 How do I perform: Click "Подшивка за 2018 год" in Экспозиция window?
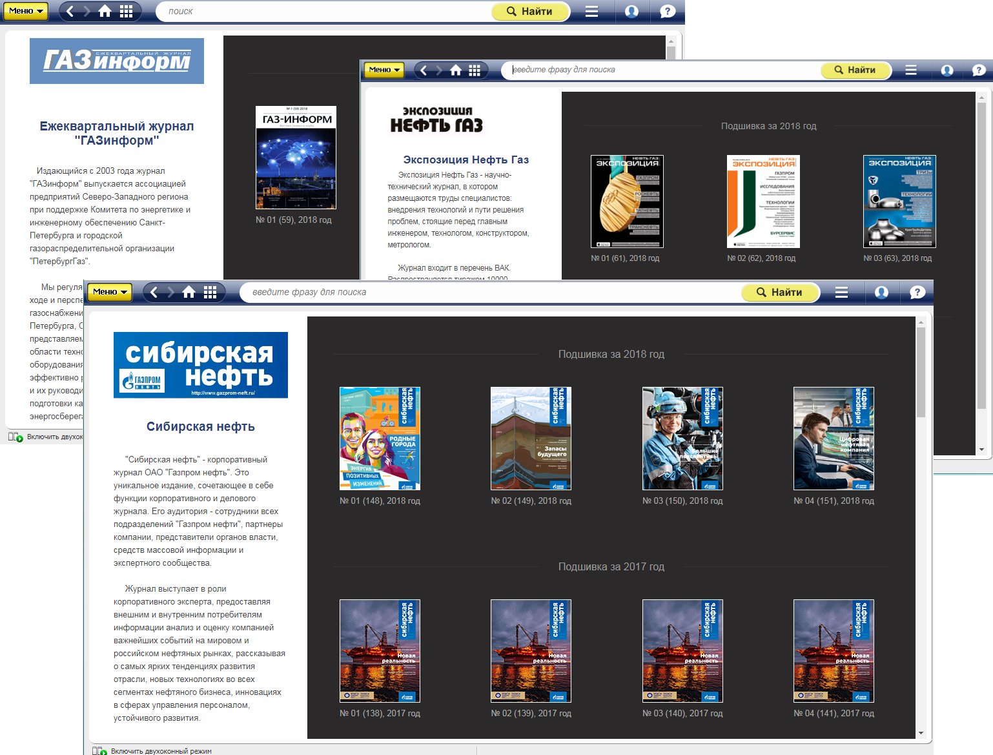tap(769, 126)
